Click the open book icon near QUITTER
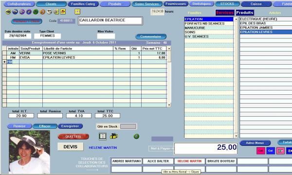This screenshot has width=292, height=175. (103, 136)
